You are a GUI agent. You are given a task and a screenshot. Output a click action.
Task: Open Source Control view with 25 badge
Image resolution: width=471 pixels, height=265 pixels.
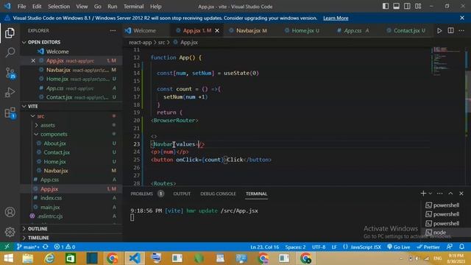(x=10, y=73)
